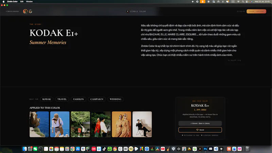Click the Zinble Color logo in header
Screen dimensions: 272x153
coord(136,12)
